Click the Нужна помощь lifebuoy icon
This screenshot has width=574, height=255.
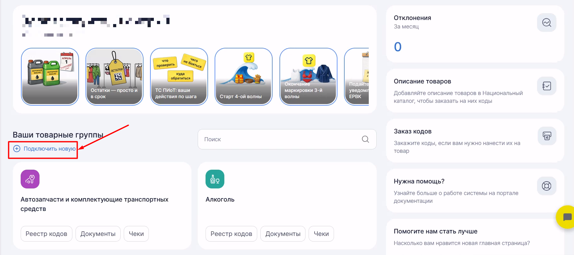[x=546, y=186]
